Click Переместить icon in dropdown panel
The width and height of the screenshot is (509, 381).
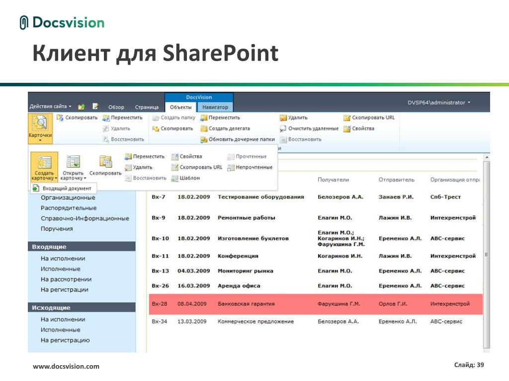point(128,156)
